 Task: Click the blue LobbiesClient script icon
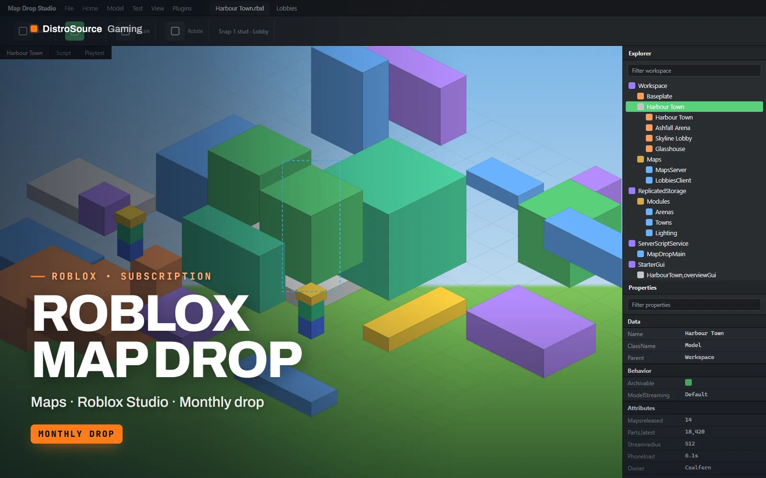coord(649,180)
